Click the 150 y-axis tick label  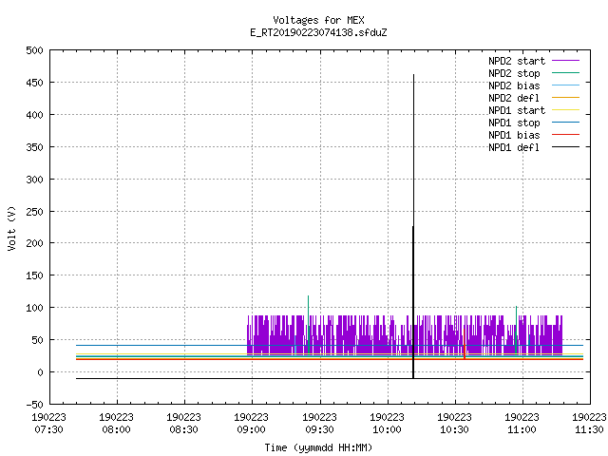(x=34, y=275)
